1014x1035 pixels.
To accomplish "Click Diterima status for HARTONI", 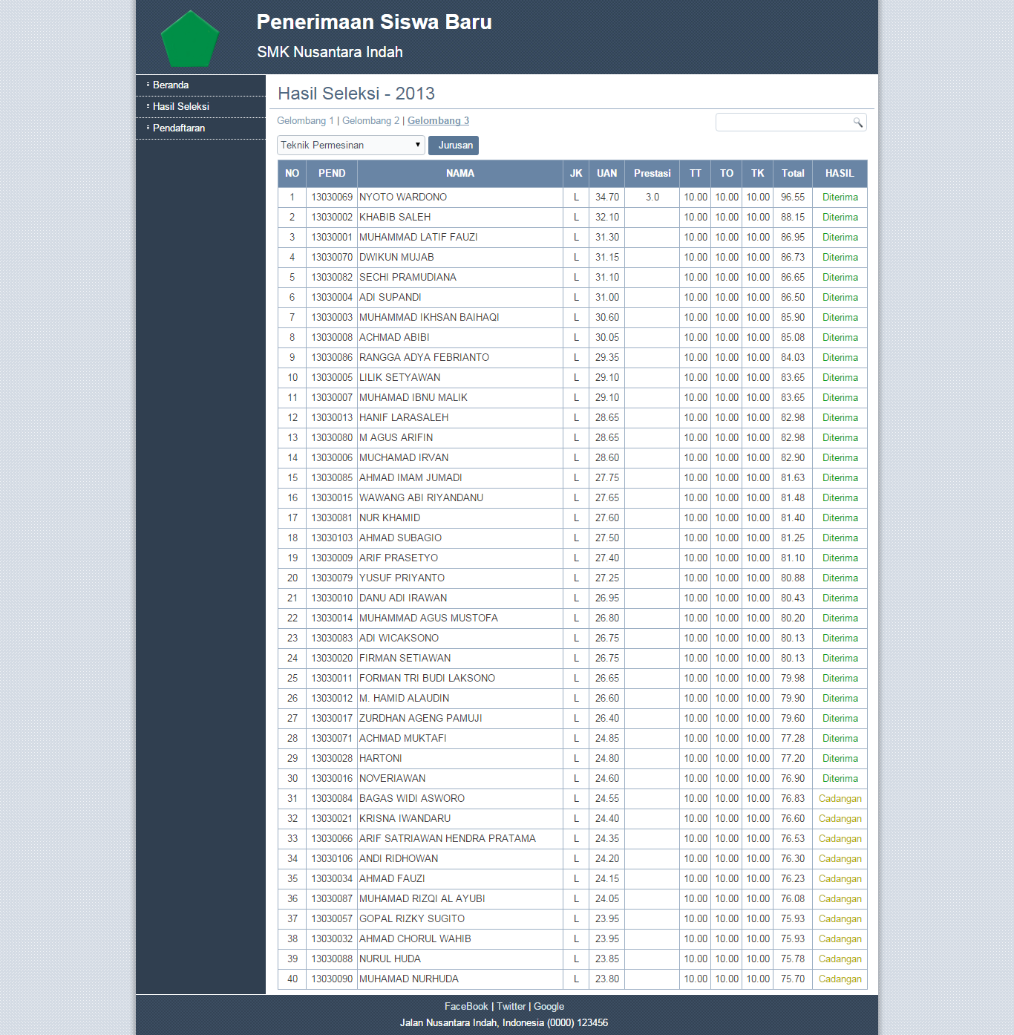I will 840,758.
